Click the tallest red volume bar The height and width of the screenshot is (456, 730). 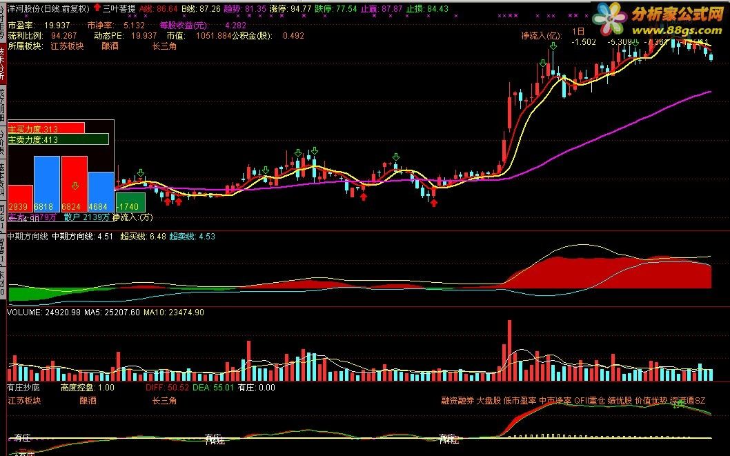point(509,350)
